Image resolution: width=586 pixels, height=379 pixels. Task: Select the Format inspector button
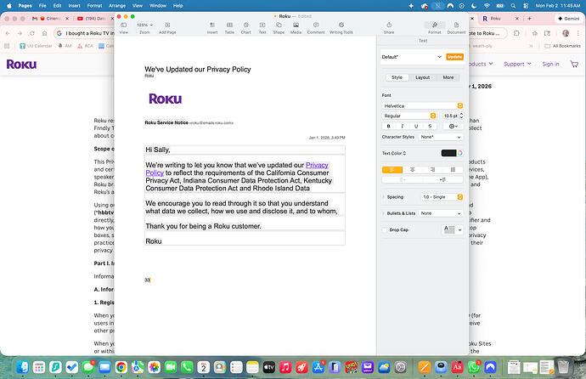click(x=435, y=25)
